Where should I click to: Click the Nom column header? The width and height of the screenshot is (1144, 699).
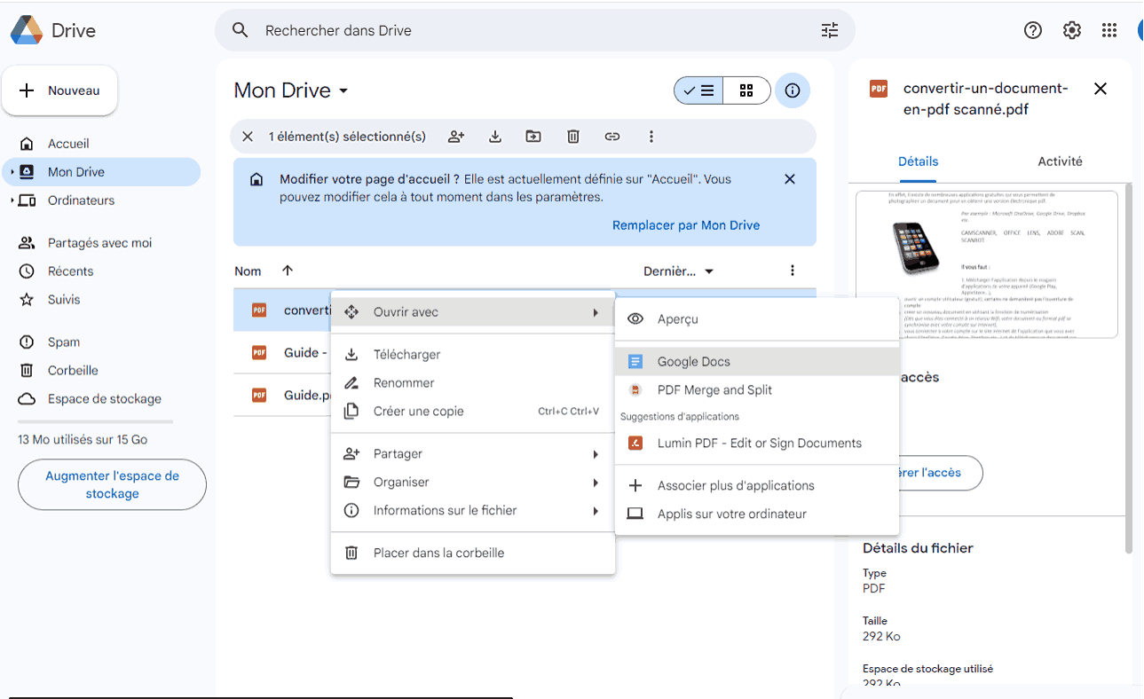coord(248,271)
